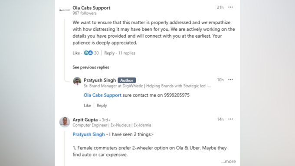The width and height of the screenshot is (295, 166).
Task: Open options menu on Ola Cabs Support comment
Action: tap(230, 7)
